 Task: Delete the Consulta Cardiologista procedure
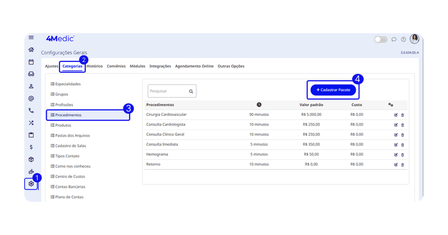[x=402, y=125]
